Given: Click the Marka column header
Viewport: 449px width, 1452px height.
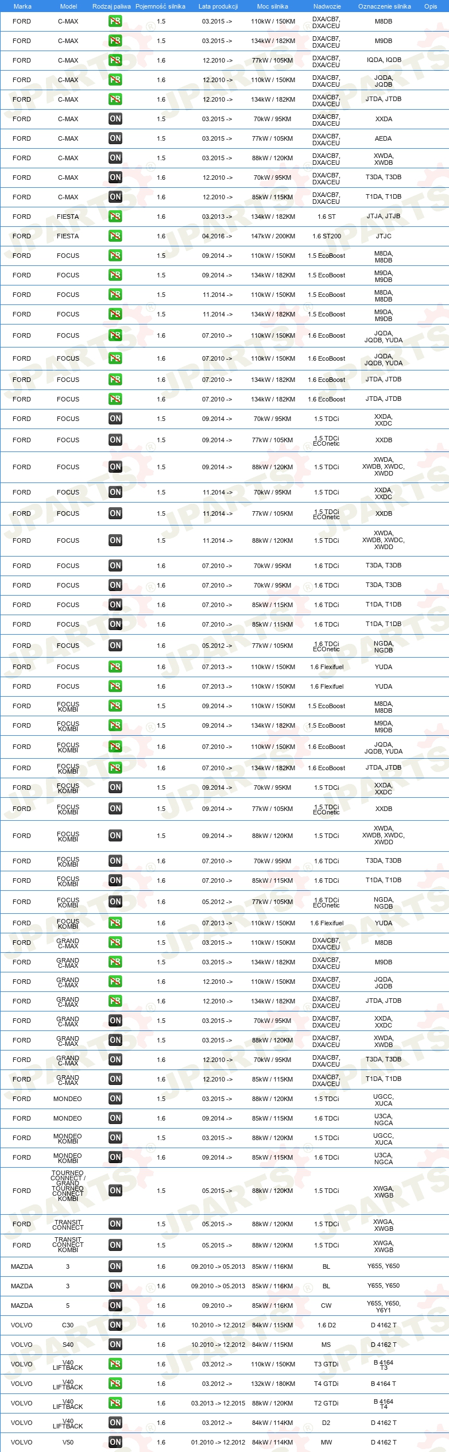Looking at the screenshot, I should (x=22, y=6).
